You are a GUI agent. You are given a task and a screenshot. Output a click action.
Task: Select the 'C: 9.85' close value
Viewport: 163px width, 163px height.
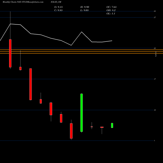[x=58, y=10]
